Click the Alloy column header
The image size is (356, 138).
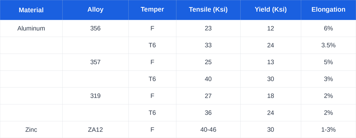click(x=95, y=10)
